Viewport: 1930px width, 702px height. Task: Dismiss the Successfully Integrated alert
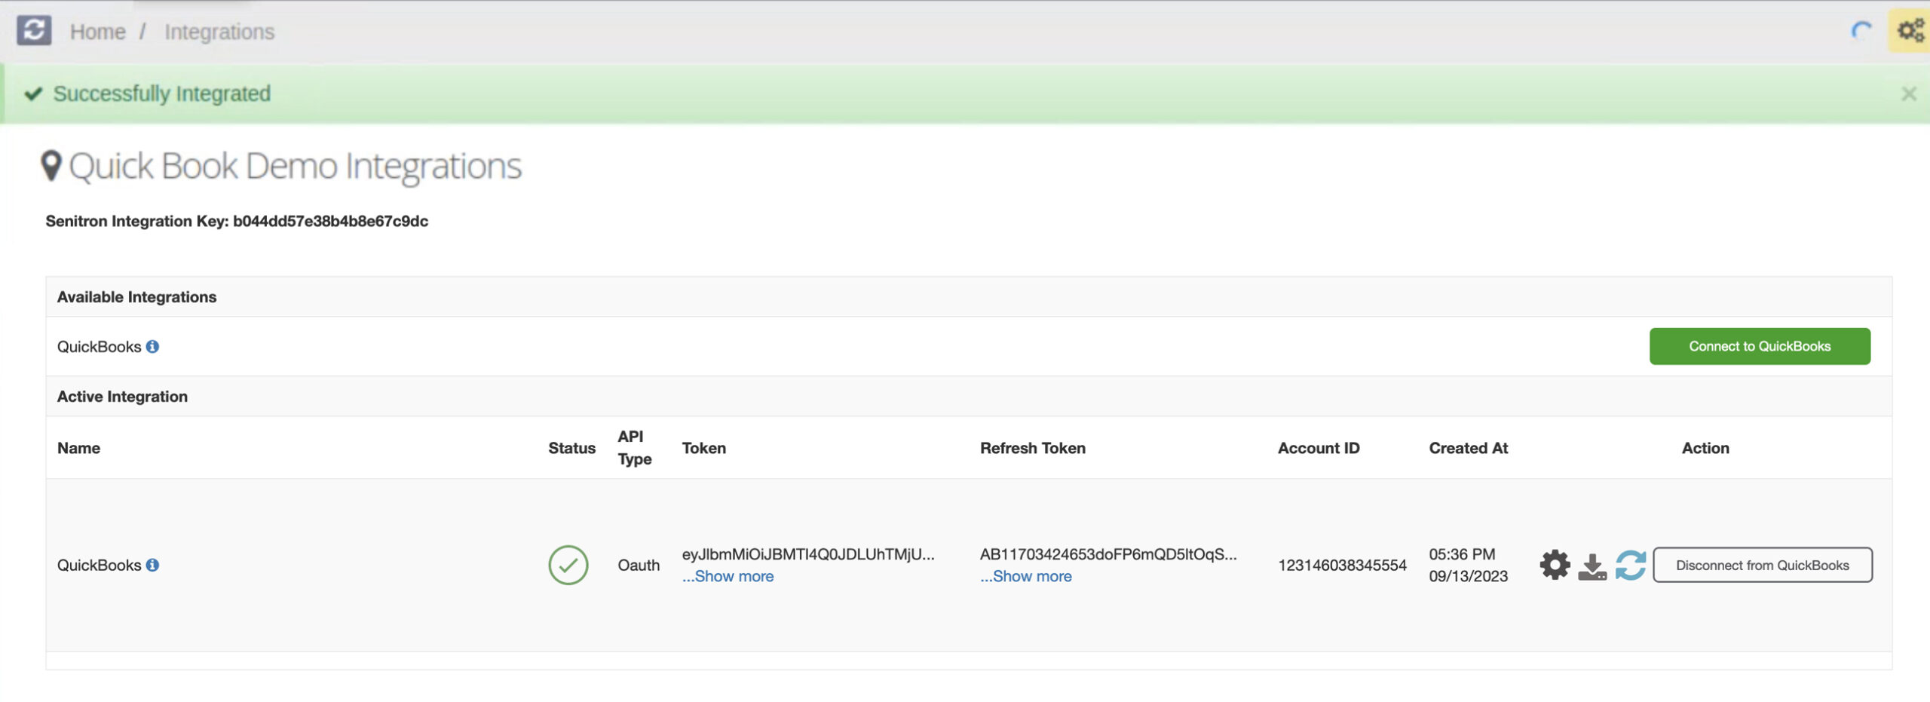(x=1908, y=93)
